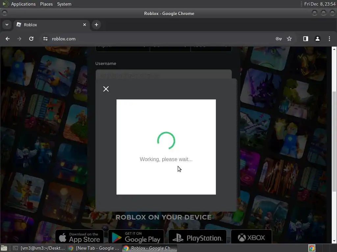Click the forward navigation arrow
The height and width of the screenshot is (252, 337).
[x=19, y=39]
